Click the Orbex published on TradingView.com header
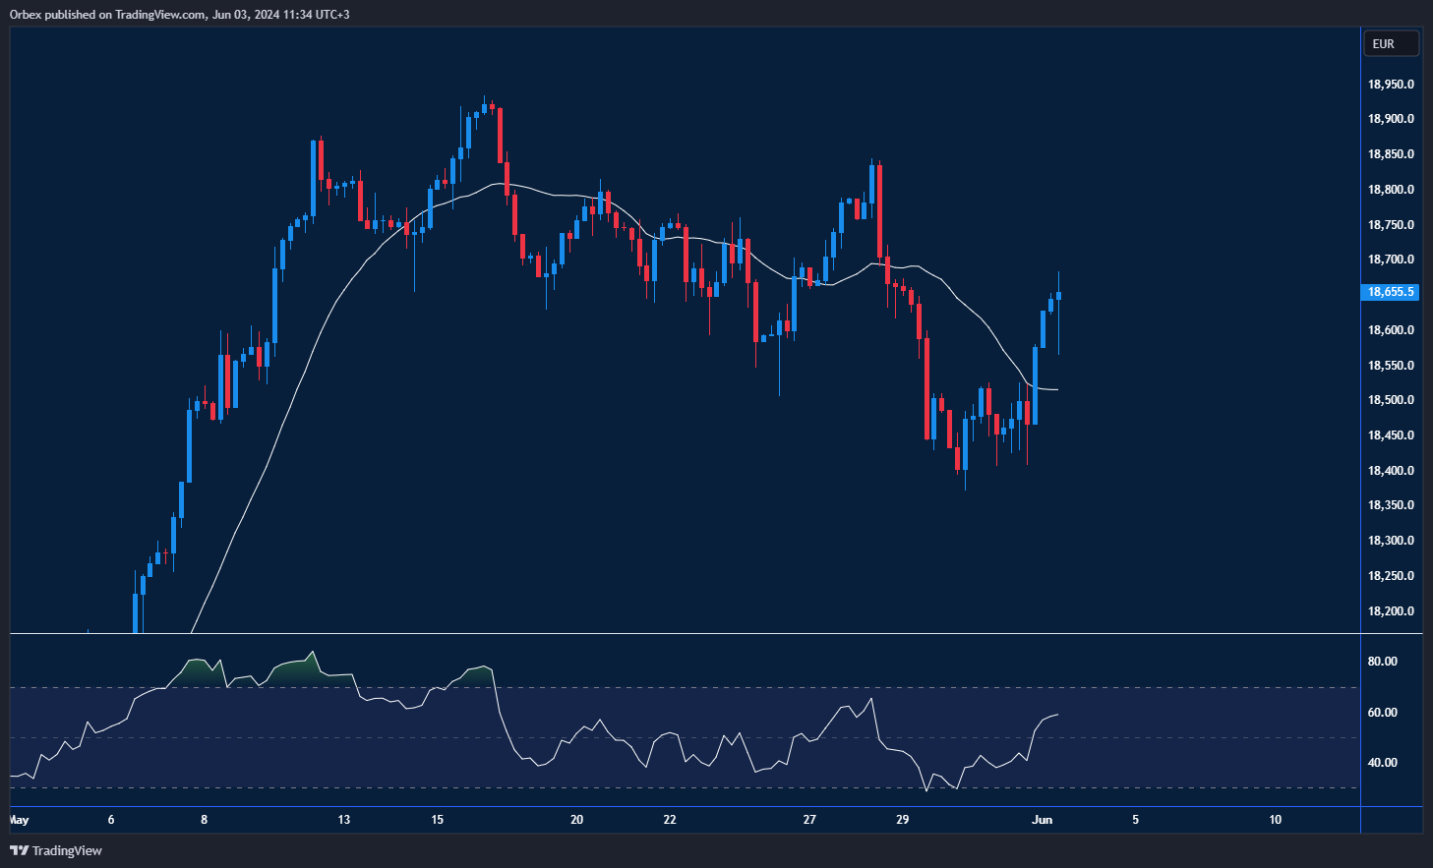 [x=180, y=14]
